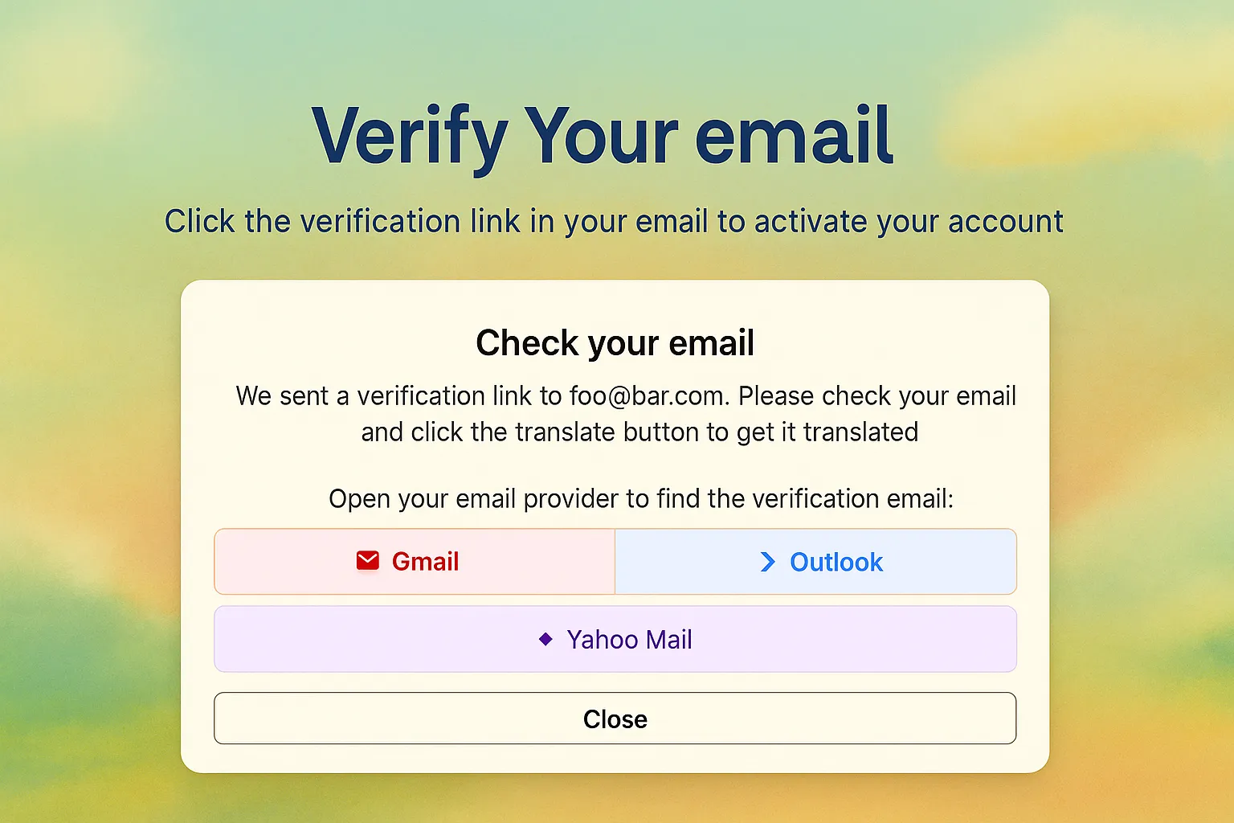Click the "Open your email provider" instruction line
The height and width of the screenshot is (823, 1234).
coord(641,499)
